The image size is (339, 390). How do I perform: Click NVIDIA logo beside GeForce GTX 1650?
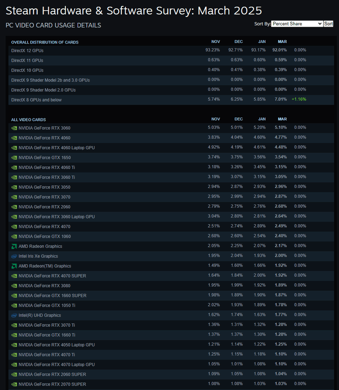[x=14, y=157]
